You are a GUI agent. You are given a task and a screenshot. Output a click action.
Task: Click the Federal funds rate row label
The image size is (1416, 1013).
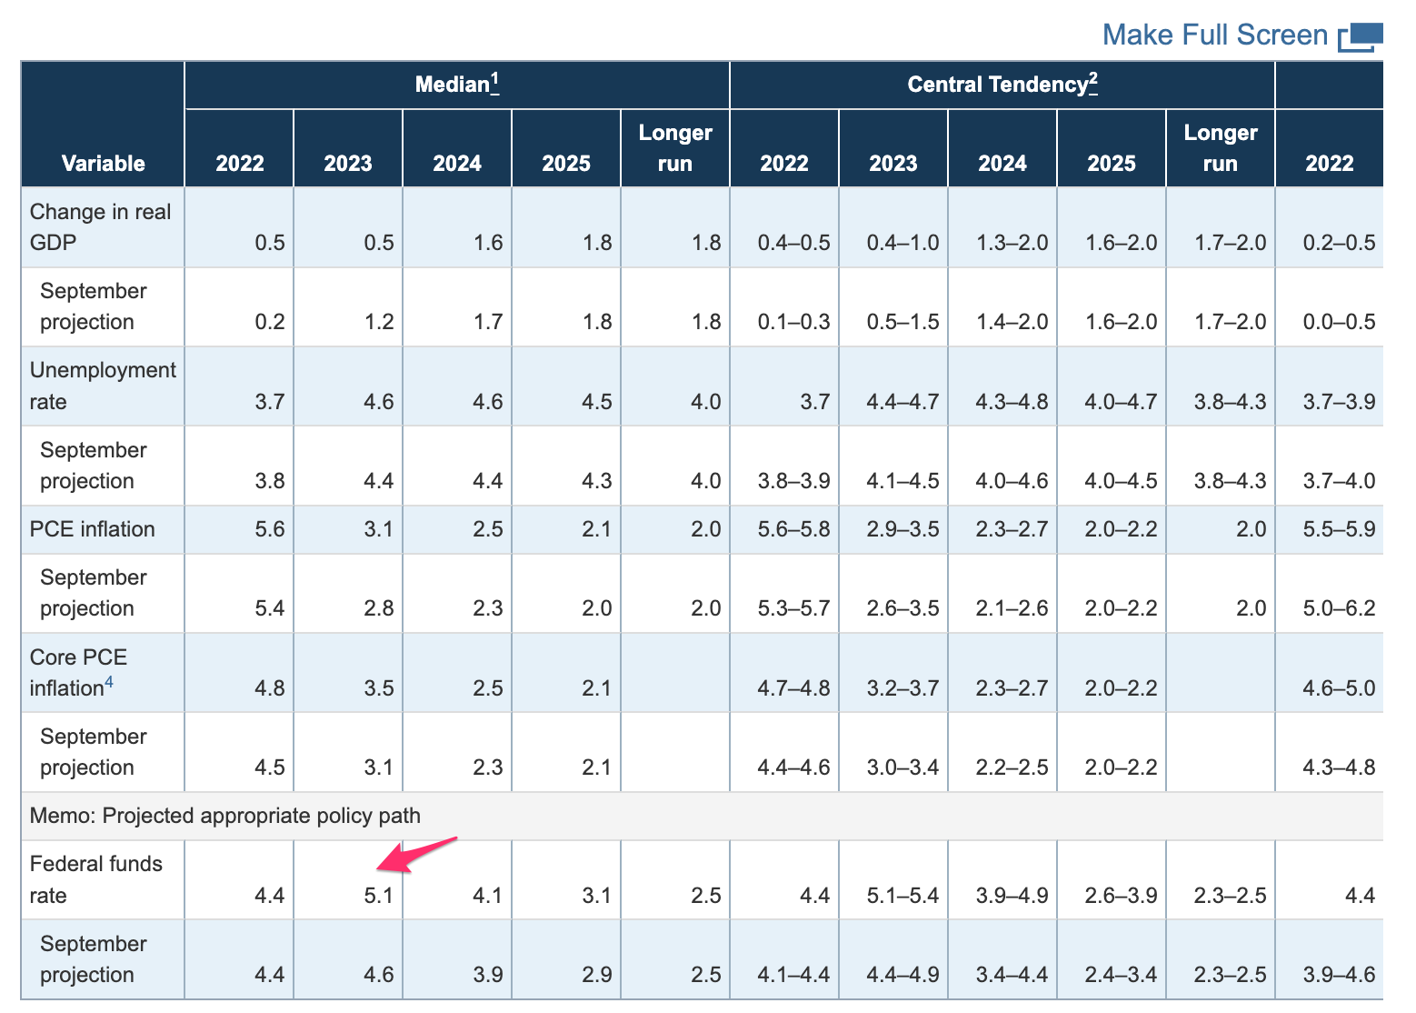tap(95, 879)
